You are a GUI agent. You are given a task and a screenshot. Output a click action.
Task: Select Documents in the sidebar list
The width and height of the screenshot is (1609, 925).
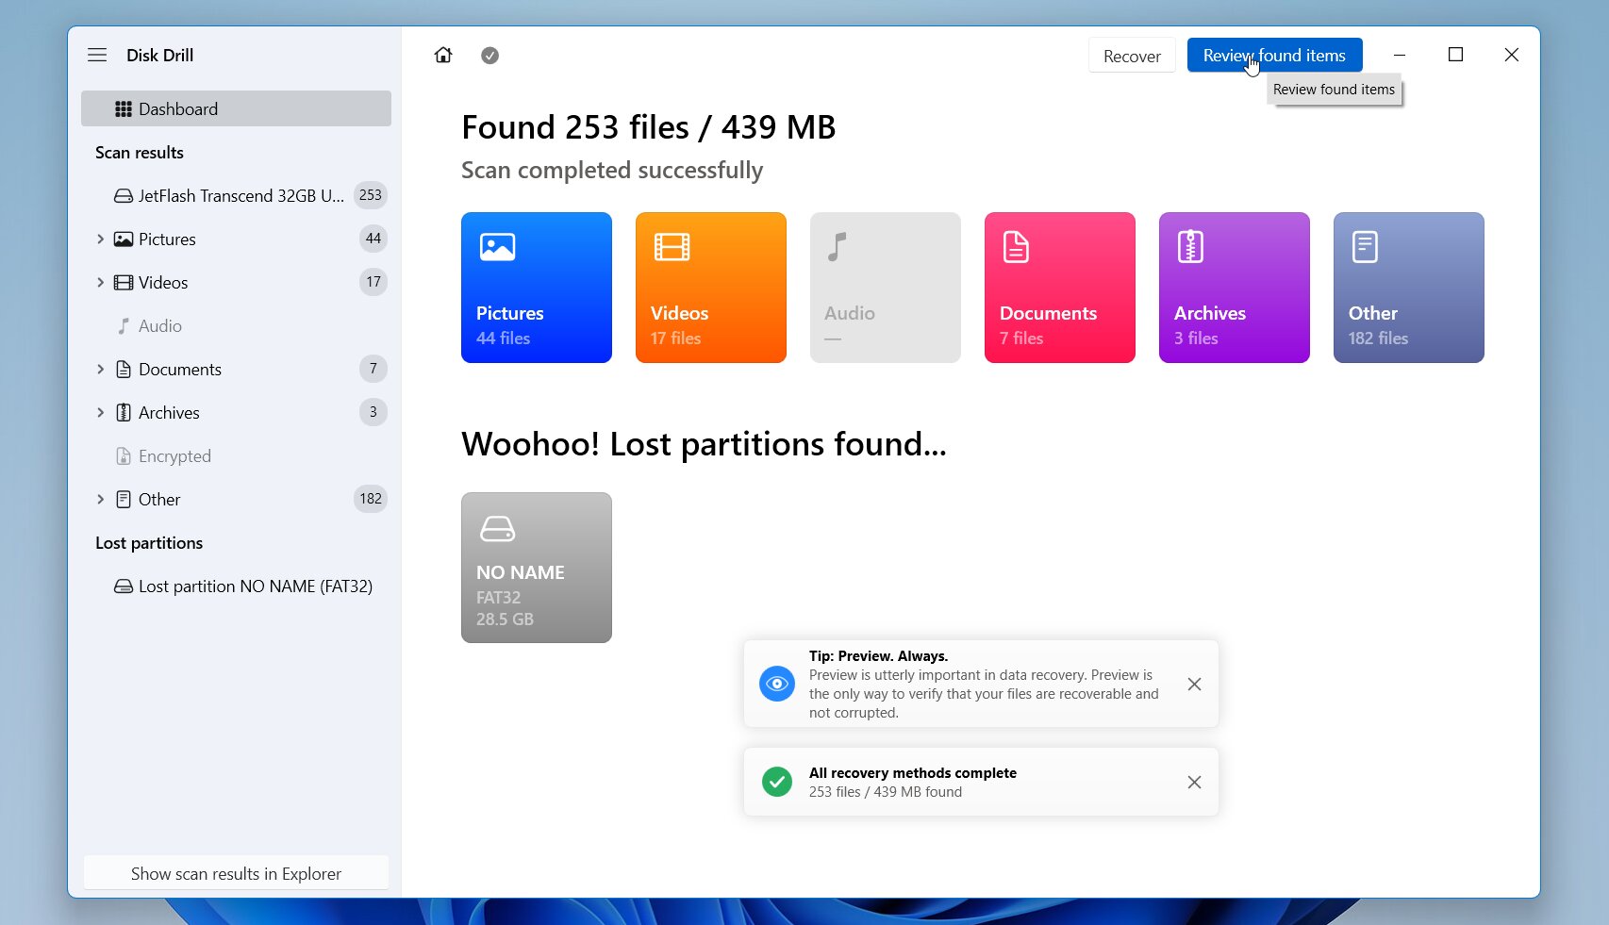236,369
